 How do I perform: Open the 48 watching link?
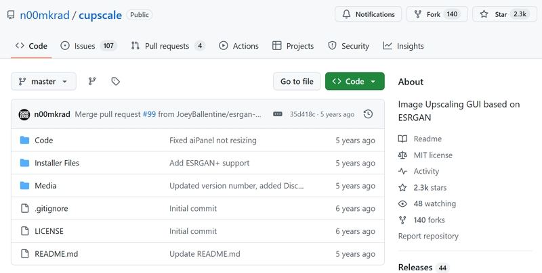(435, 203)
